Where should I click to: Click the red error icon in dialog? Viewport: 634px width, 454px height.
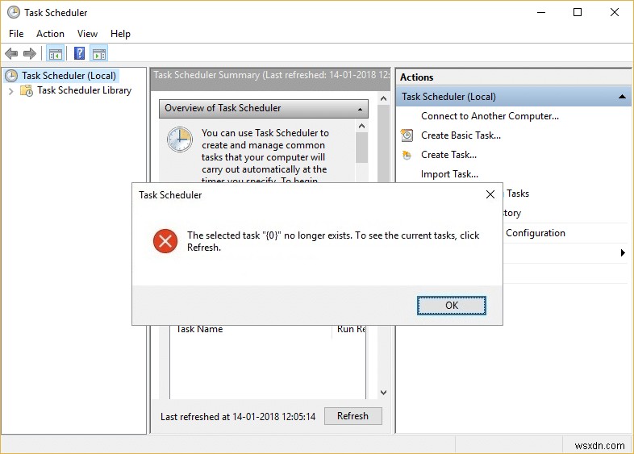tap(165, 241)
